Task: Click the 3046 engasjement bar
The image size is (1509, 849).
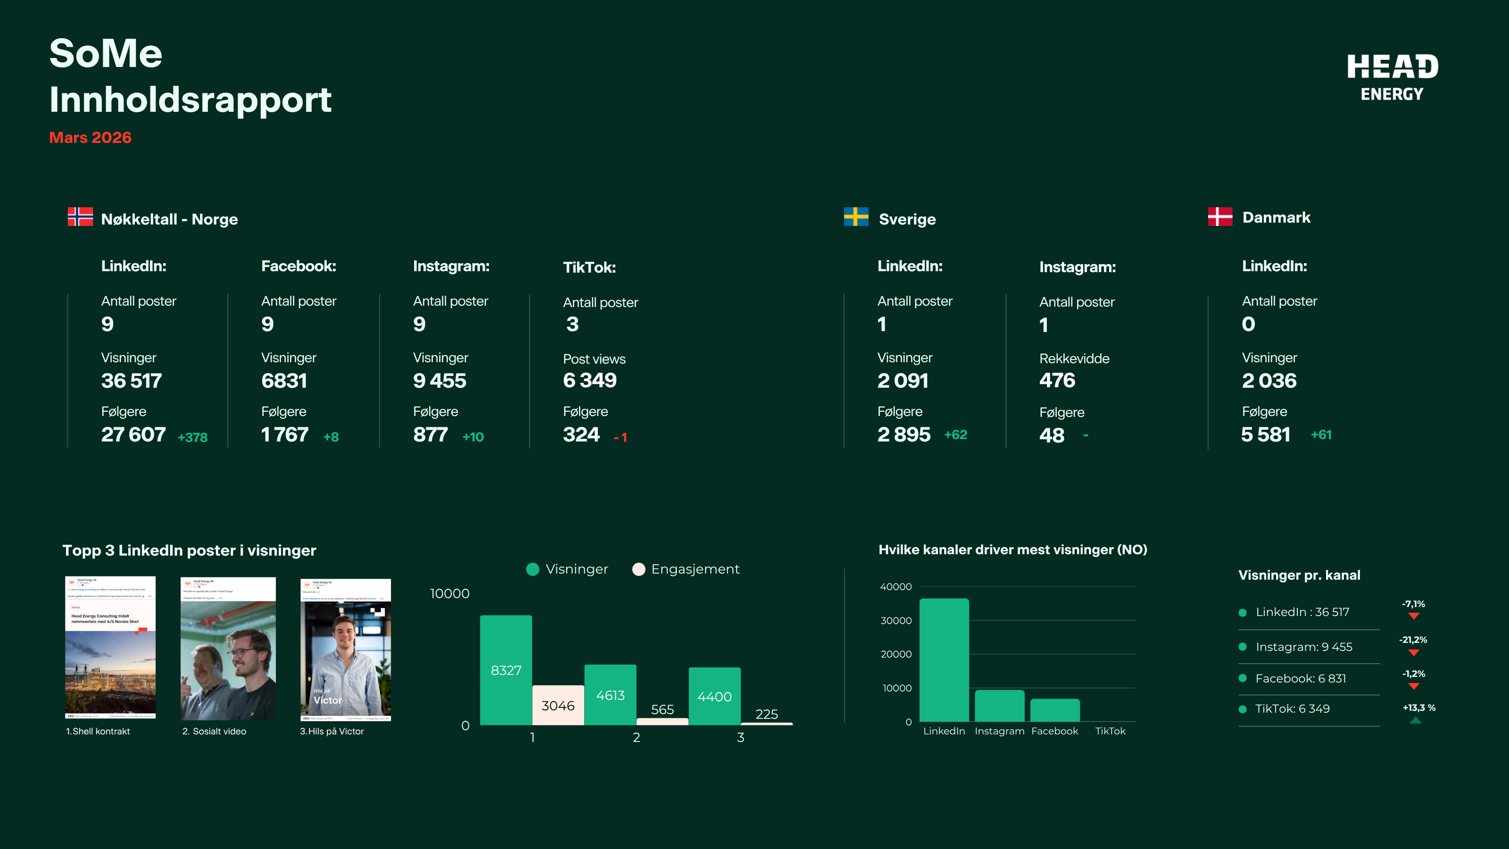Action: tap(558, 706)
